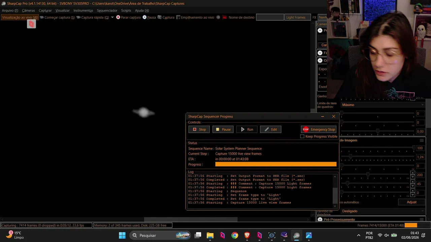Open the Limite de taxa de quadros Máximo dropdown
The image size is (431, 242).
click(x=383, y=105)
